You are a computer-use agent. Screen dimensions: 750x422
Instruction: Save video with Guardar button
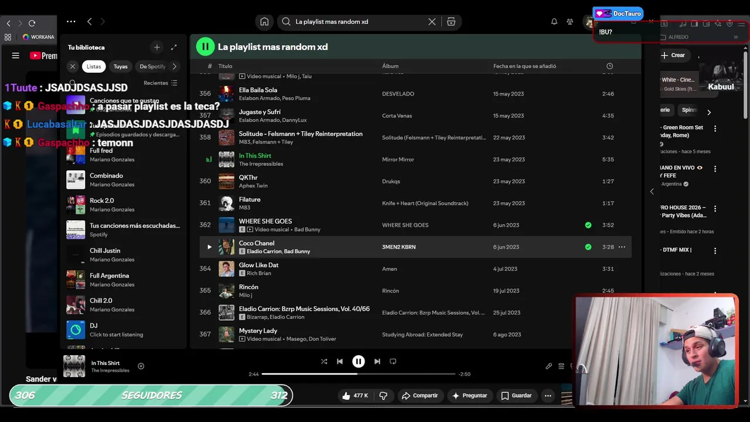pyautogui.click(x=516, y=396)
